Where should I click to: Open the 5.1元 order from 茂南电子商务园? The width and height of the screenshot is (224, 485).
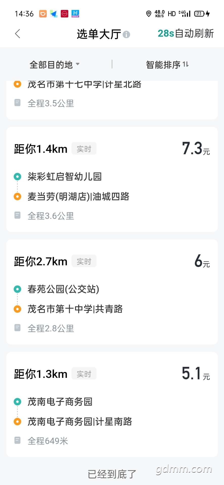pos(112,404)
